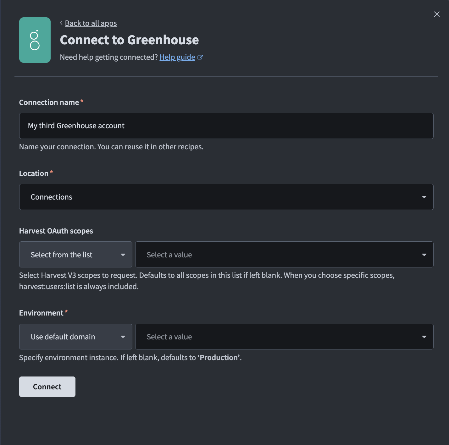This screenshot has height=445, width=449.
Task: Open the Location dropdown showing Connections
Action: 226,197
